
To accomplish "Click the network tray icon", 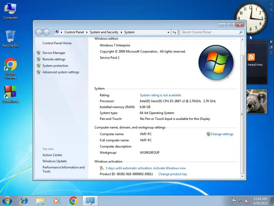I will point(241,201).
